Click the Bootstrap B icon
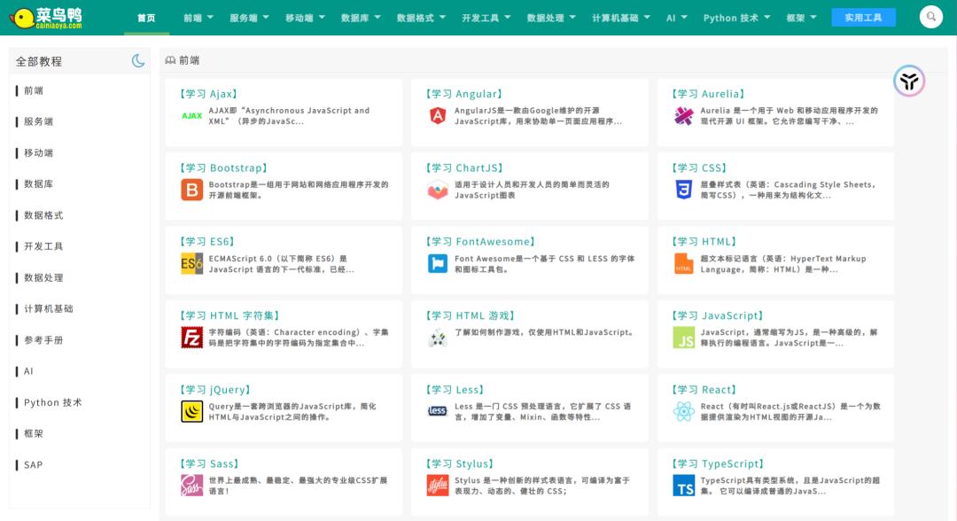The width and height of the screenshot is (957, 521). [191, 190]
